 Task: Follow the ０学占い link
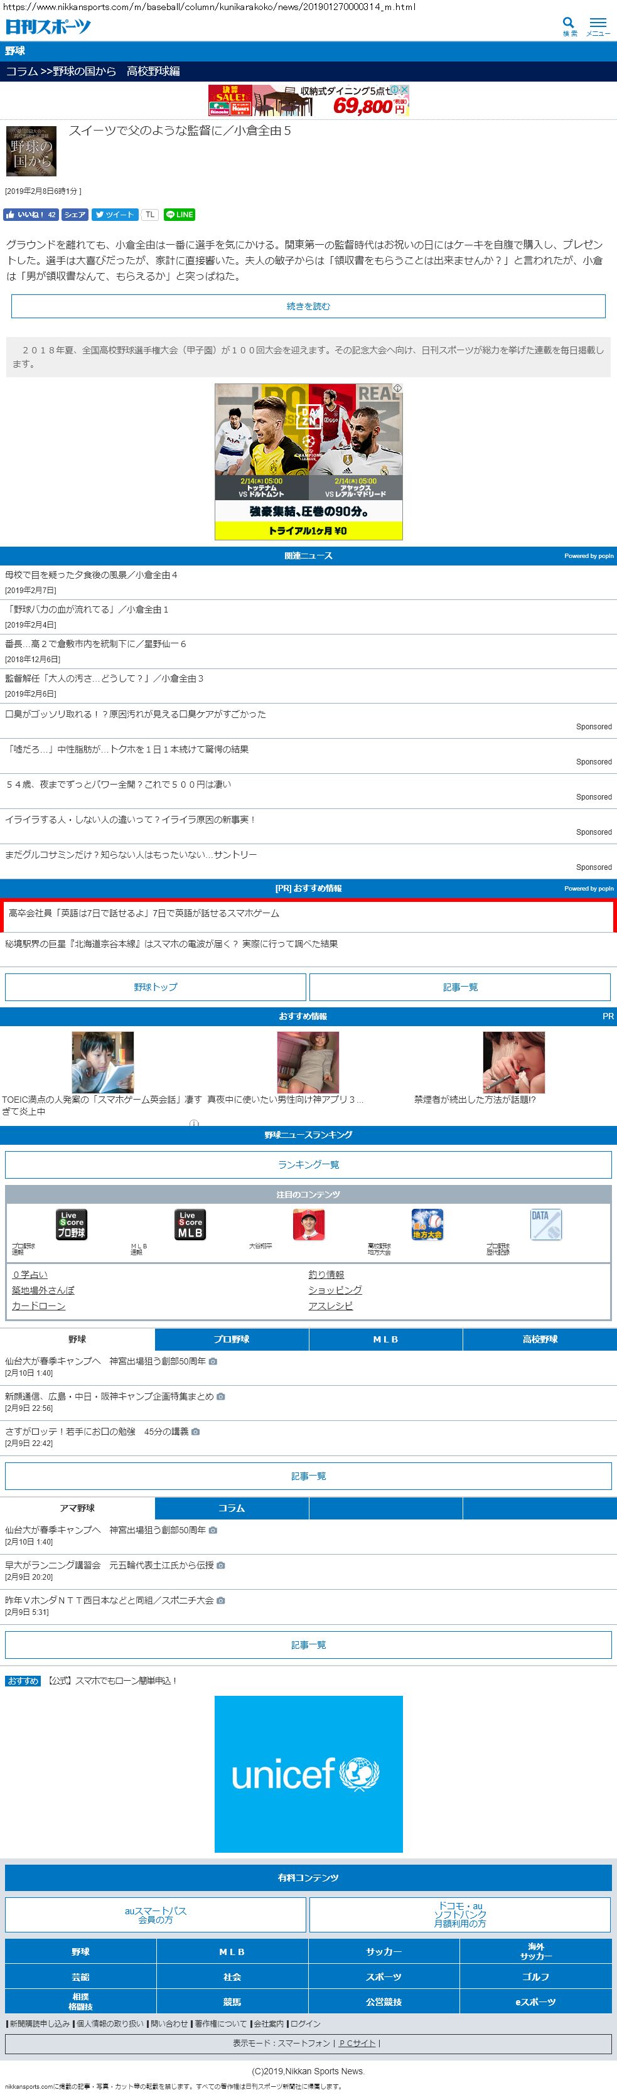(30, 1275)
